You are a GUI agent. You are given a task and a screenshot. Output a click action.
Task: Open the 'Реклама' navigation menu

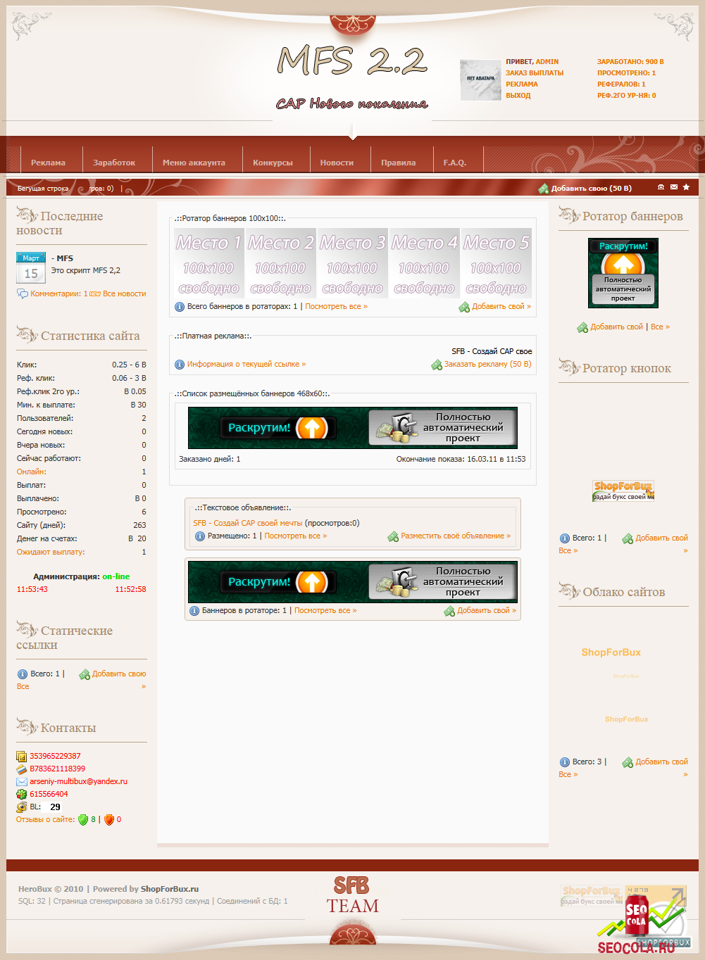48,163
